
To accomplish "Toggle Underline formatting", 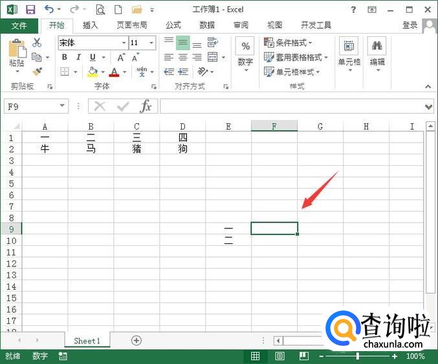I will click(x=93, y=57).
